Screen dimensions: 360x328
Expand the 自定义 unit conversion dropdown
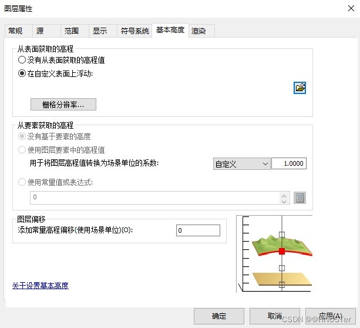(242, 163)
